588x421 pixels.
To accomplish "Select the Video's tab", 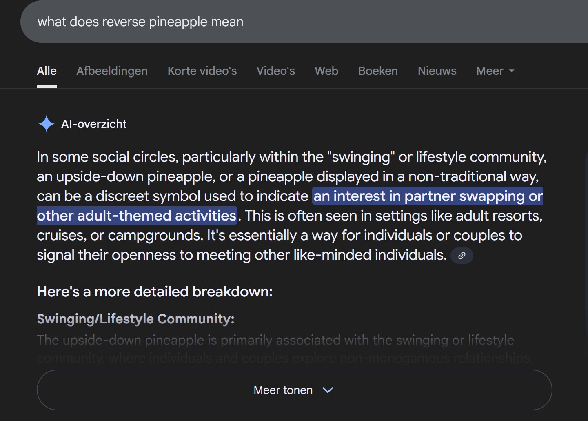I will [275, 71].
